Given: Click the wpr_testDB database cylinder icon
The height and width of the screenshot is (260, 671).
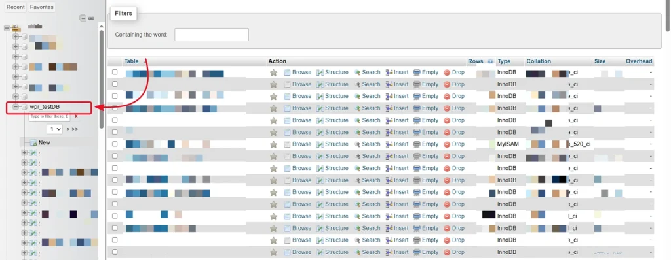Looking at the screenshot, I should click(24, 106).
